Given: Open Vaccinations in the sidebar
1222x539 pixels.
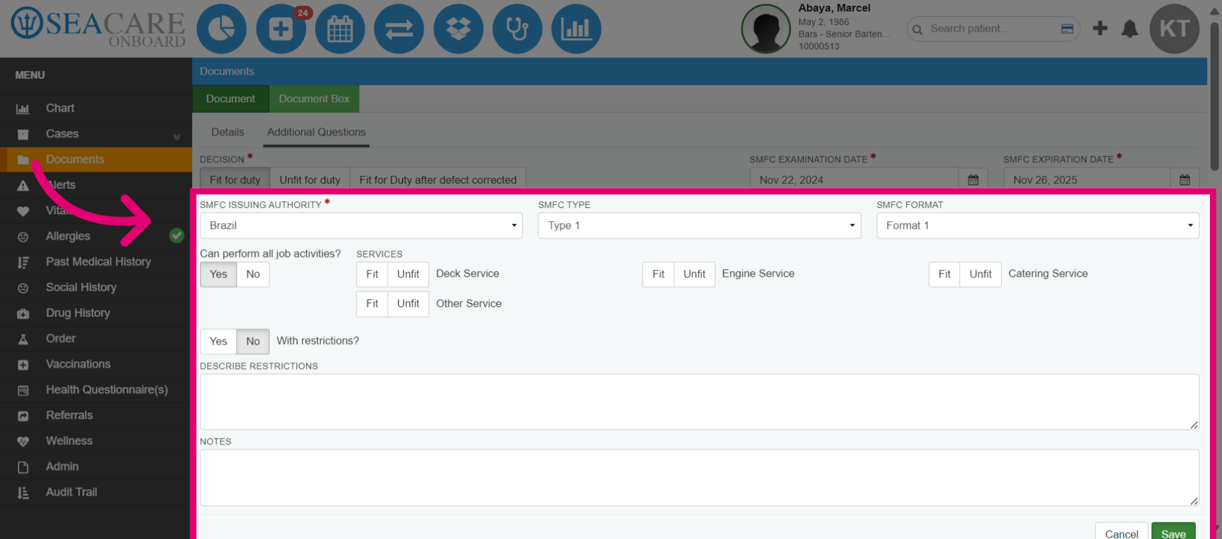Looking at the screenshot, I should tap(96, 364).
